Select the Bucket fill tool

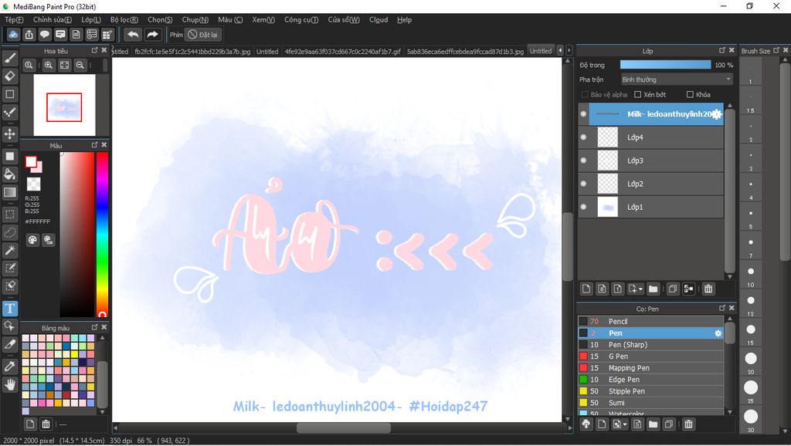pos(9,174)
